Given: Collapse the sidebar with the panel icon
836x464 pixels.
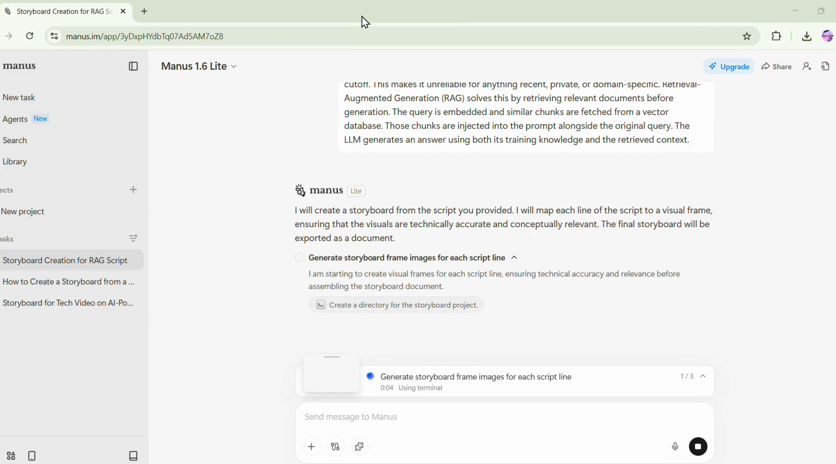Looking at the screenshot, I should click(x=133, y=66).
